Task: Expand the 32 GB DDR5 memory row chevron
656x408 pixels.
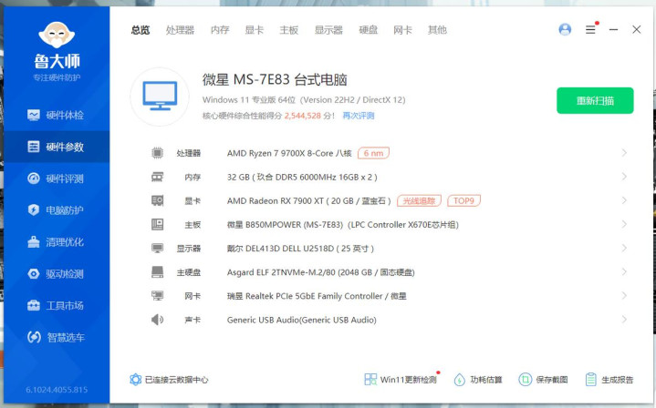Action: pos(624,177)
